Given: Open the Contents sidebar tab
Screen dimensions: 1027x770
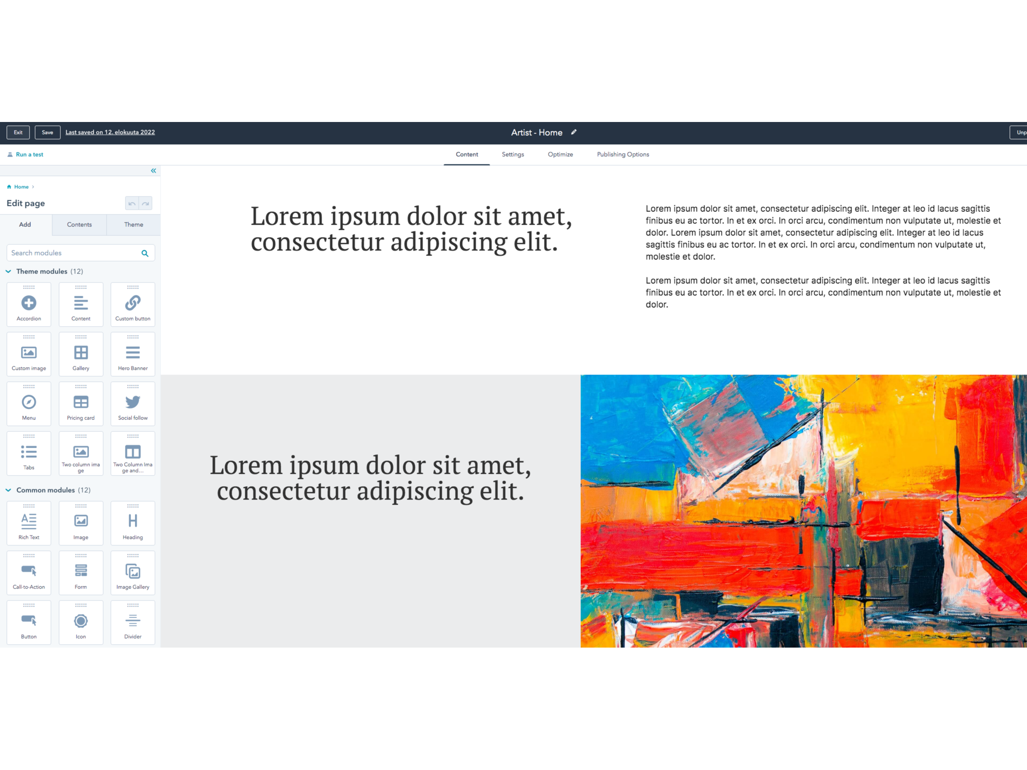Looking at the screenshot, I should 79,225.
